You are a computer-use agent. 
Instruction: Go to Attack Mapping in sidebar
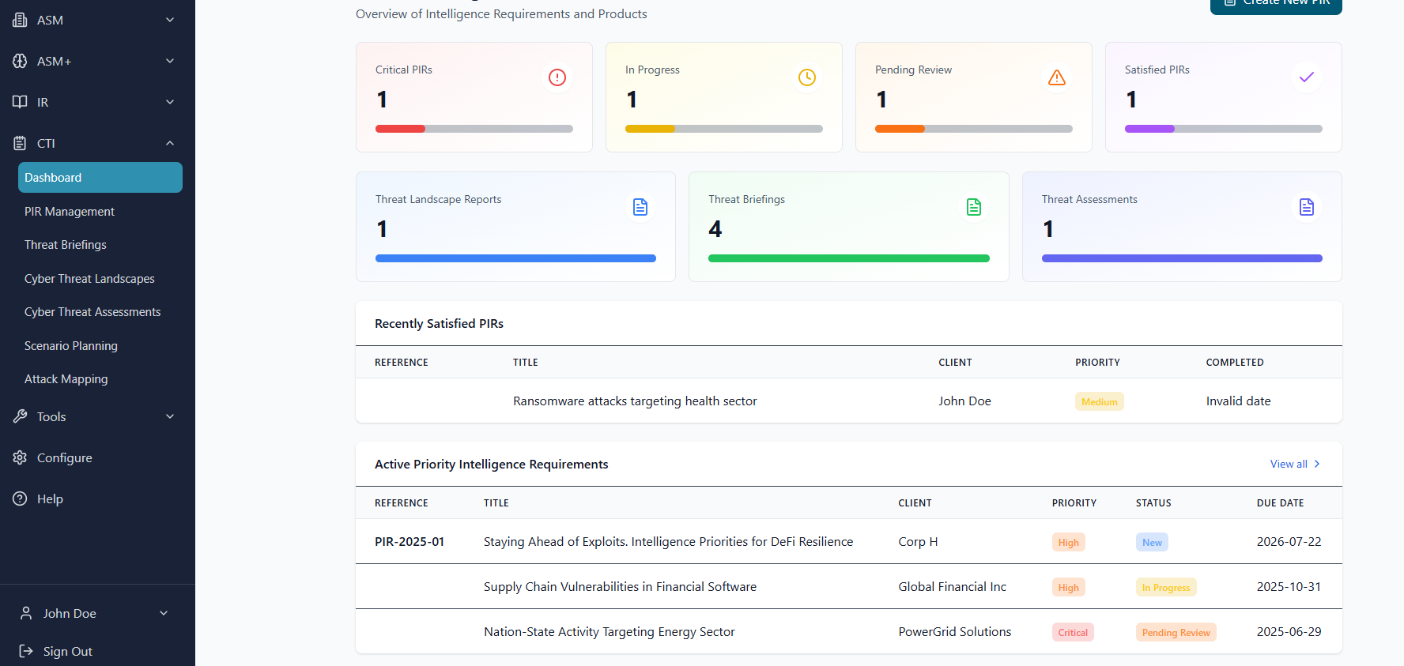pyautogui.click(x=66, y=379)
